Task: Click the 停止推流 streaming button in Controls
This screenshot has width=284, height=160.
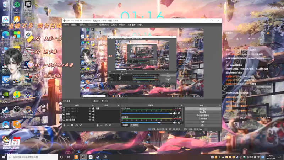Action: [203, 109]
